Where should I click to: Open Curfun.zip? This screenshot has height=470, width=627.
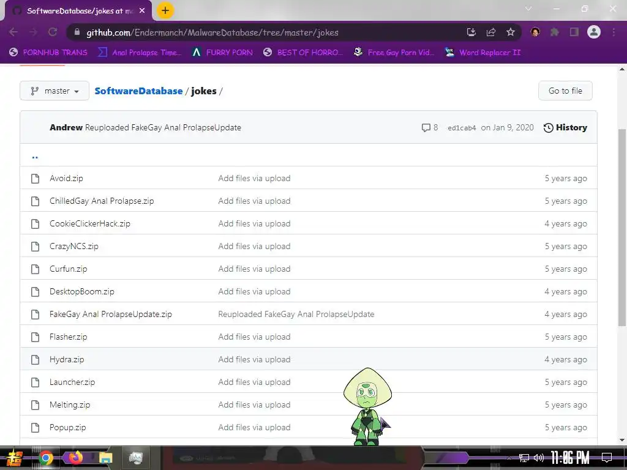click(x=69, y=269)
